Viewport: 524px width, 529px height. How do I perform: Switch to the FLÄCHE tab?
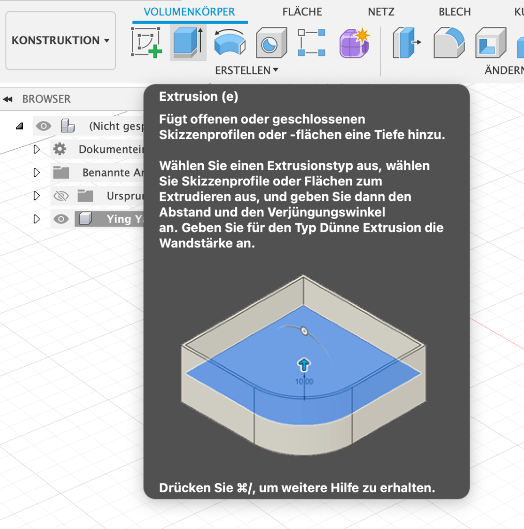pos(302,11)
